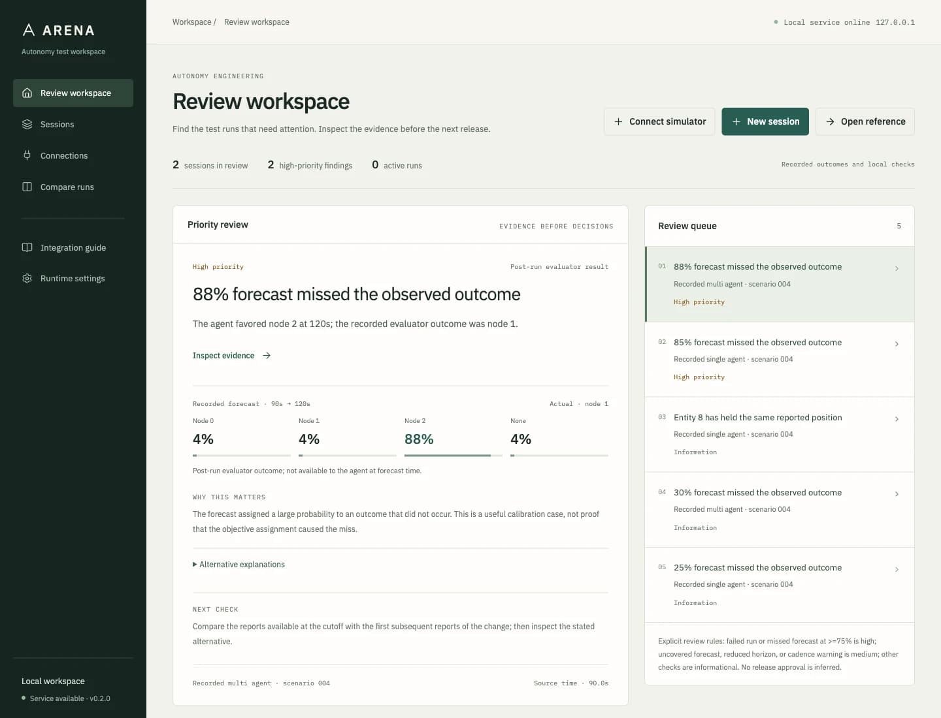Follow the Inspect evidence link
The width and height of the screenshot is (941, 718).
pos(232,356)
